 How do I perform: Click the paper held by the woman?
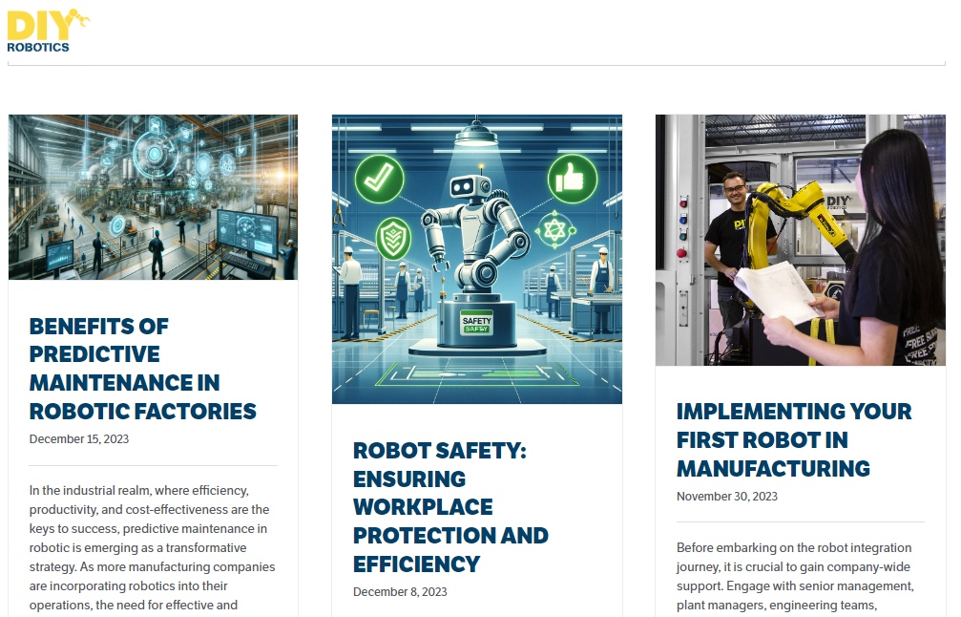[778, 289]
